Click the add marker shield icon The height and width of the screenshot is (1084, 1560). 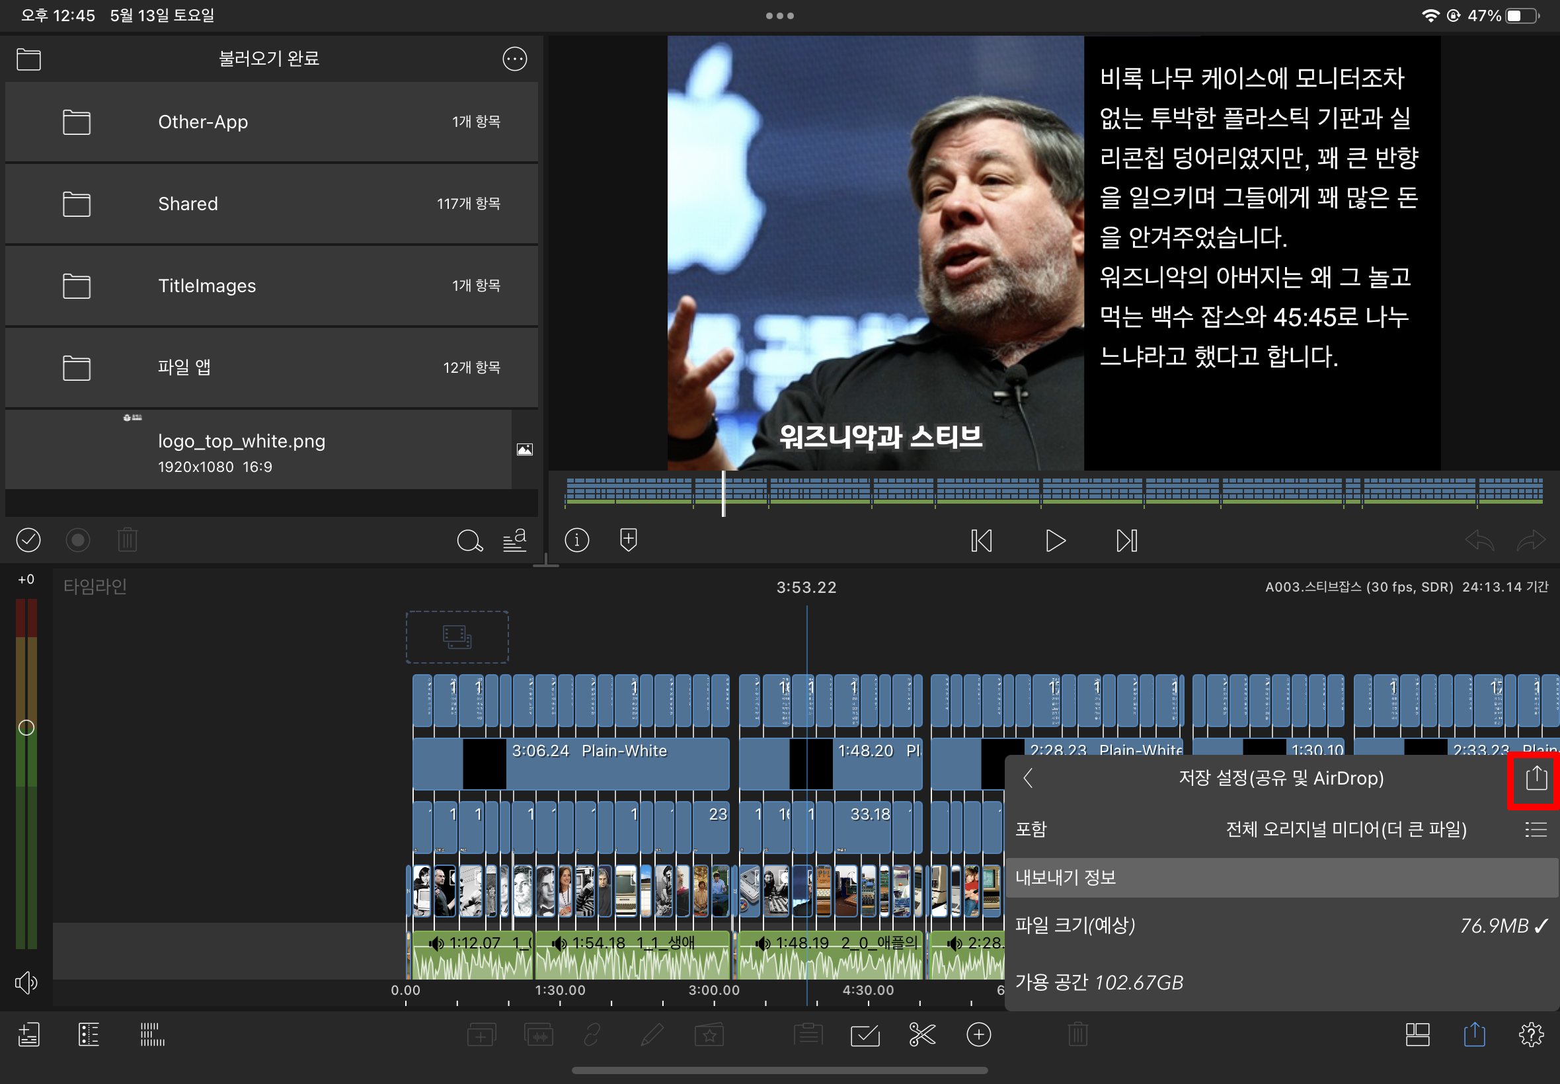(628, 540)
